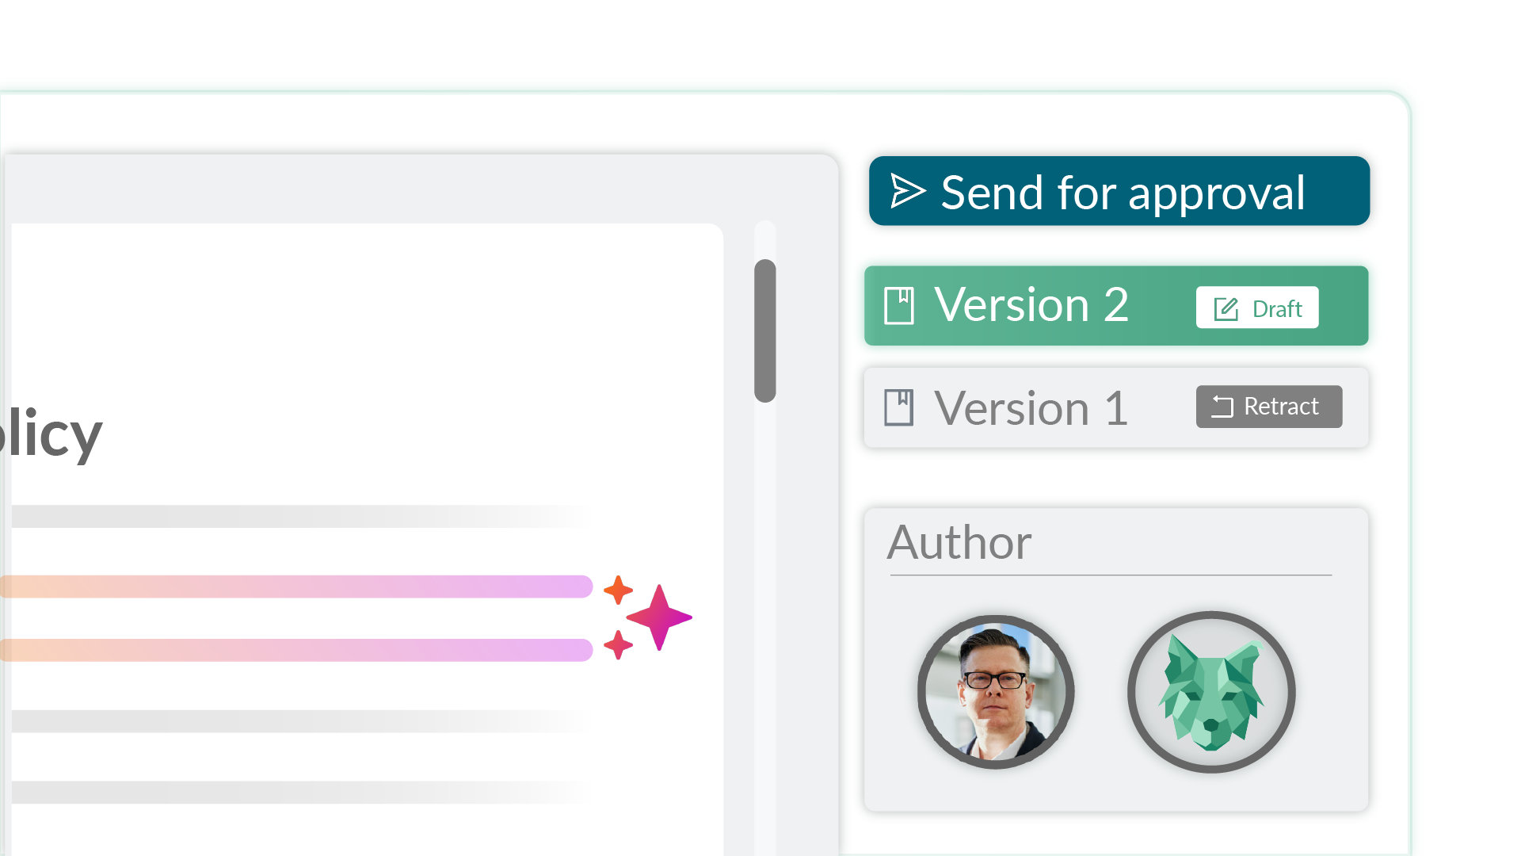Viewport: 1521px width, 856px height.
Task: Click the first highlighted gradient text line
Action: [x=297, y=587]
